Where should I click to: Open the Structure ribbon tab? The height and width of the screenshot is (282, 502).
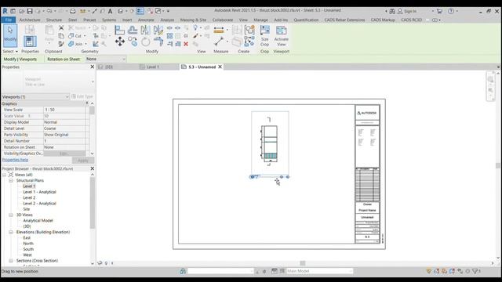(54, 20)
